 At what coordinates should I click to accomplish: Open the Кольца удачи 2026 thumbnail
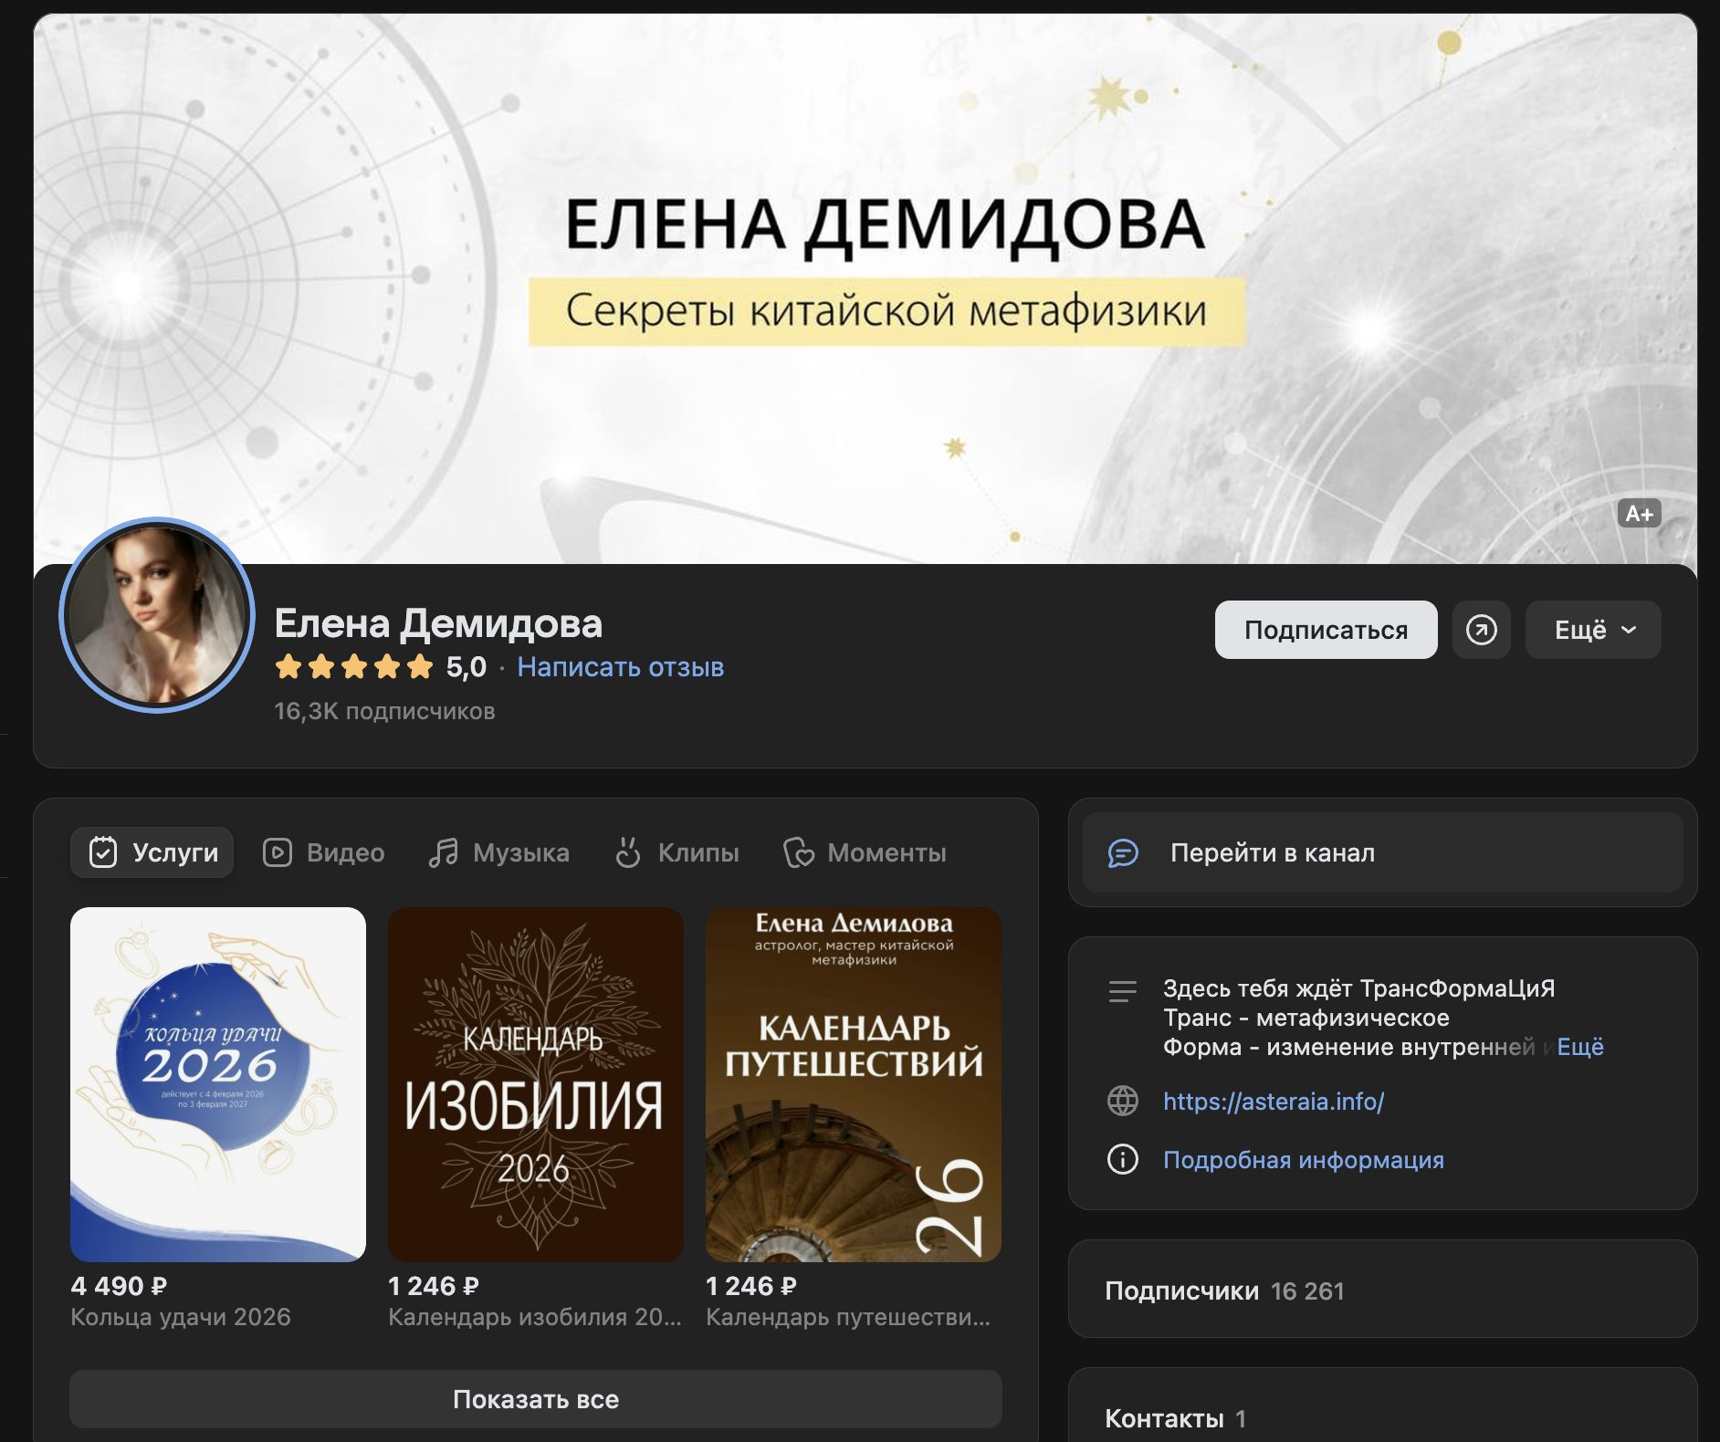(x=218, y=1084)
